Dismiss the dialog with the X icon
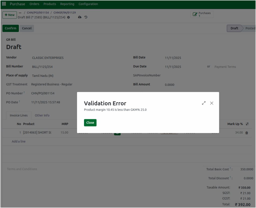The height and width of the screenshot is (208, 256). point(211,103)
